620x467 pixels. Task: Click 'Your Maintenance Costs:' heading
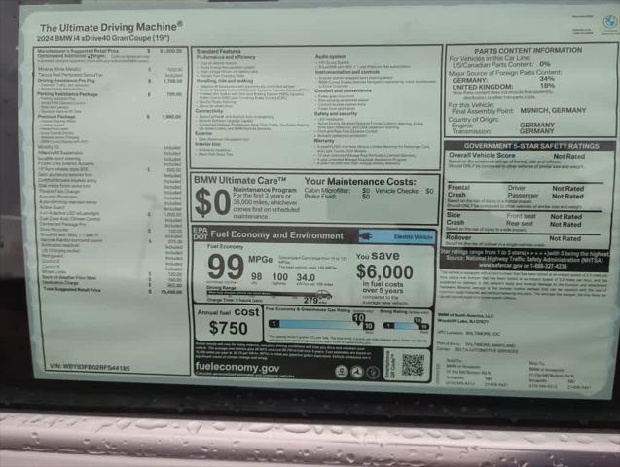[360, 182]
